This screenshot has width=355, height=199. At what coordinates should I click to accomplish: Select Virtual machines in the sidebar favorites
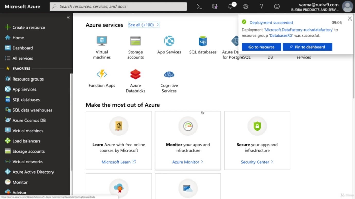(x=24, y=131)
